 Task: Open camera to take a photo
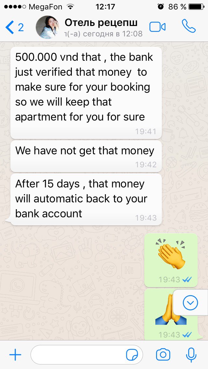tap(163, 355)
